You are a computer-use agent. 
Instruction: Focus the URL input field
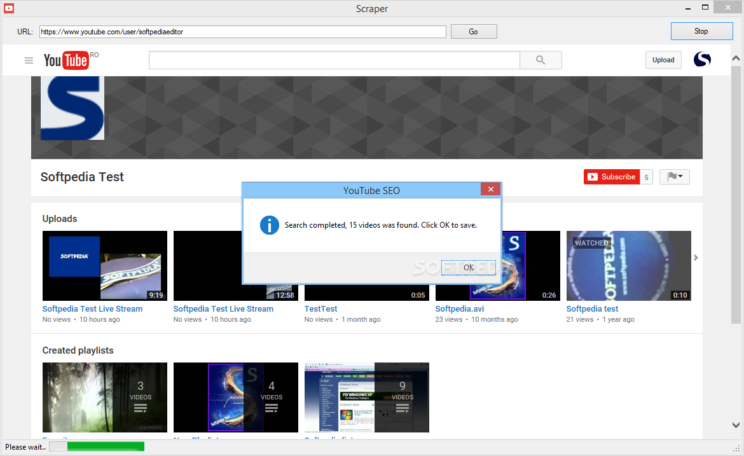click(242, 32)
